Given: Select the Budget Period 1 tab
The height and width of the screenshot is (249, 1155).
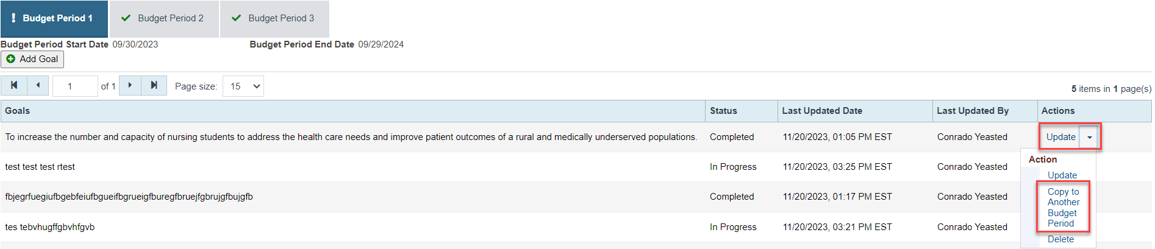Looking at the screenshot, I should (54, 19).
